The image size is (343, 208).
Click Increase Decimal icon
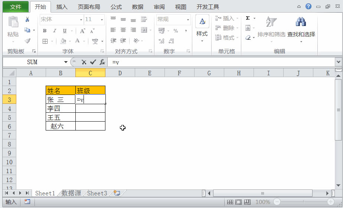[x=161, y=41]
